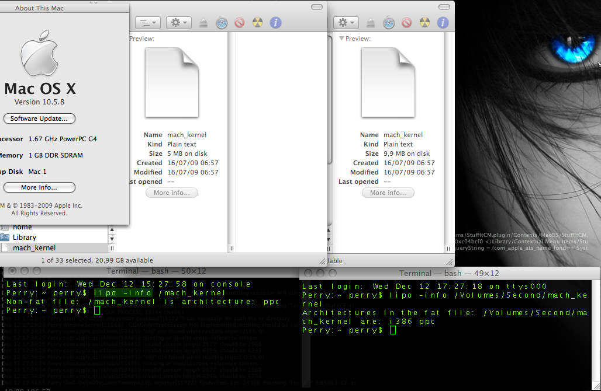The image size is (601, 391).
Task: Click Version 10.5.8 text in About This Mac
Action: coord(39,102)
